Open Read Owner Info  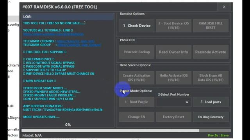click(x=173, y=52)
